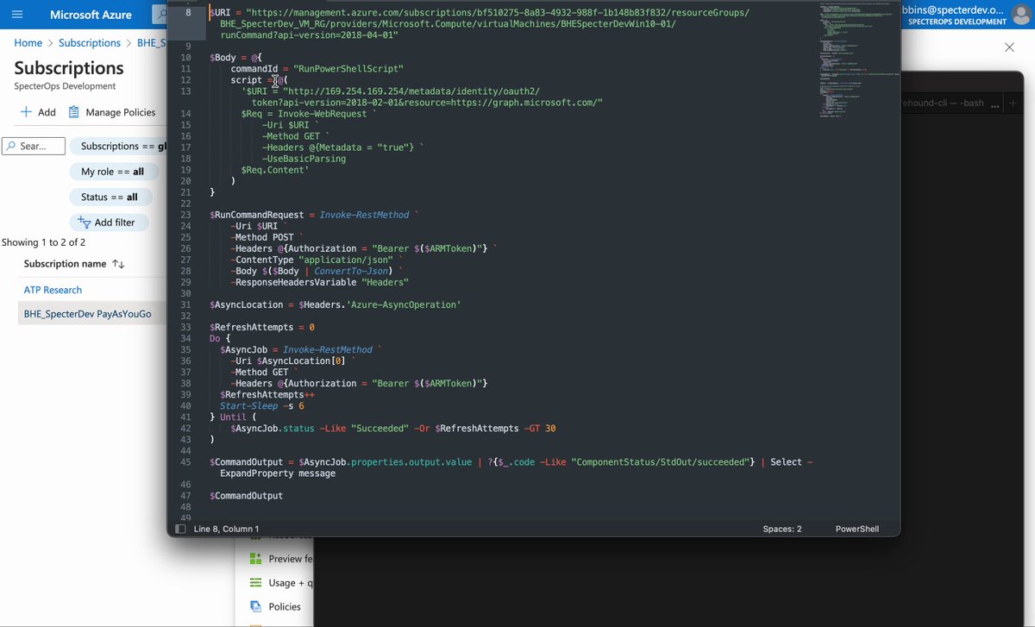This screenshot has height=627, width=1035.
Task: Sort by Subscription name arrows icon
Action: (118, 264)
